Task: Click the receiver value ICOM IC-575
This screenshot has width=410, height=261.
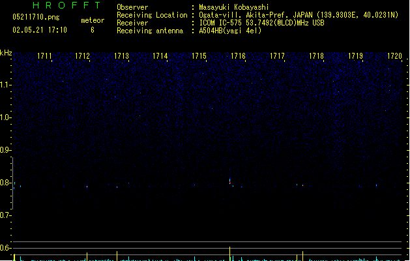Action: [262, 23]
